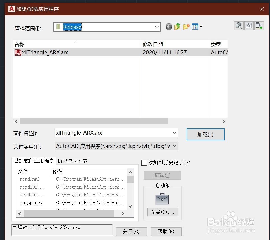The height and width of the screenshot is (240, 270).
Task: Click 文件 column header in loaded list
Action: click(34, 171)
